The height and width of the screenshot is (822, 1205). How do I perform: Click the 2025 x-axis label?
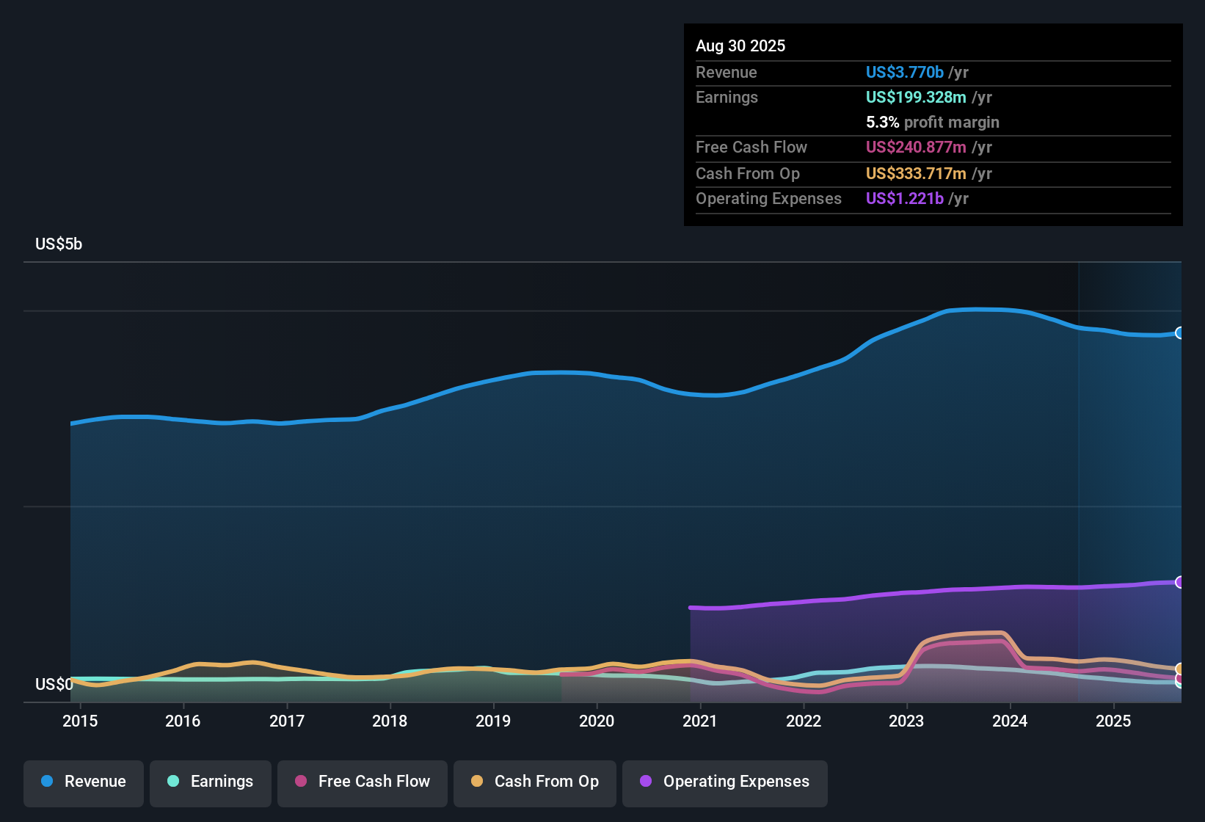pos(1113,721)
